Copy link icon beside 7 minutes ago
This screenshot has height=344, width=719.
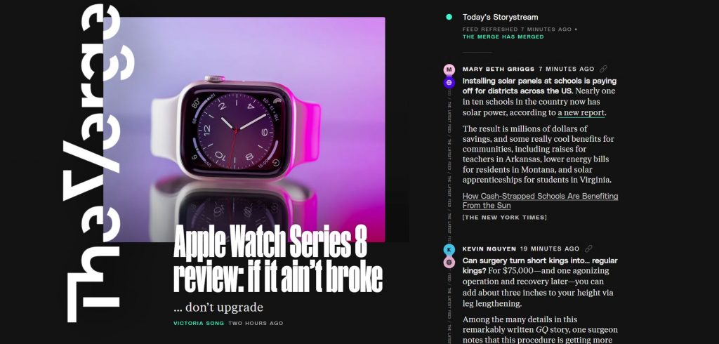click(603, 69)
